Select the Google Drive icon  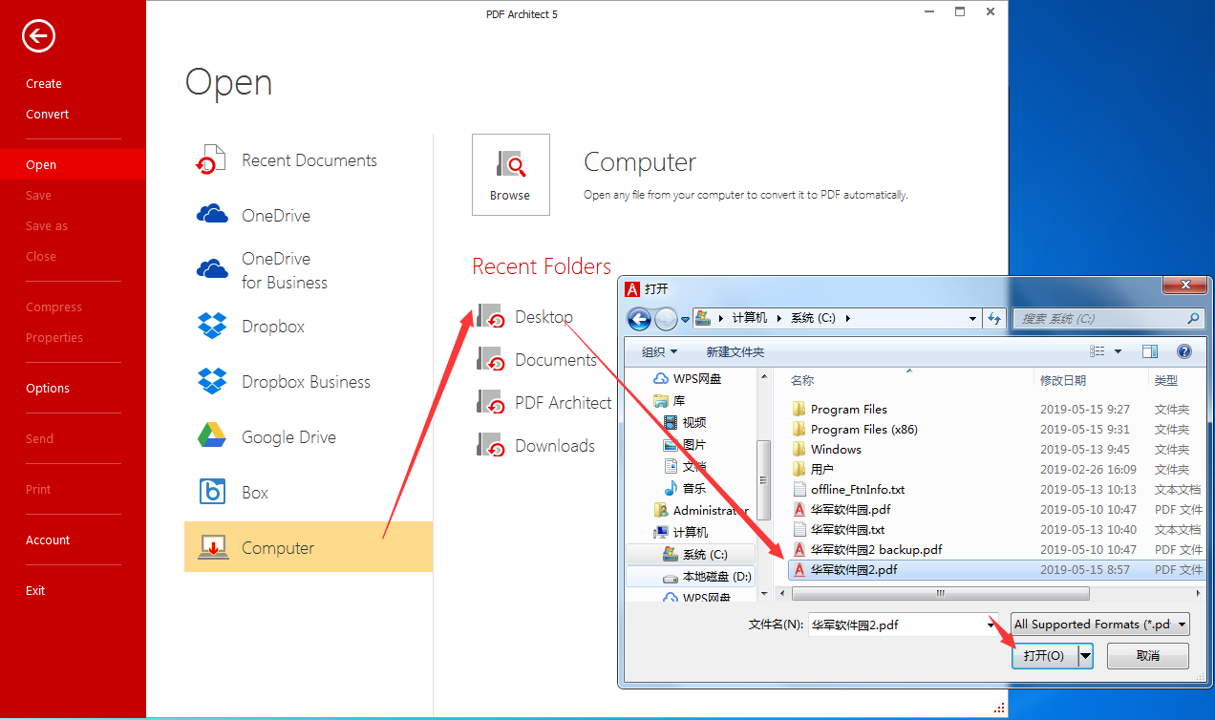212,437
